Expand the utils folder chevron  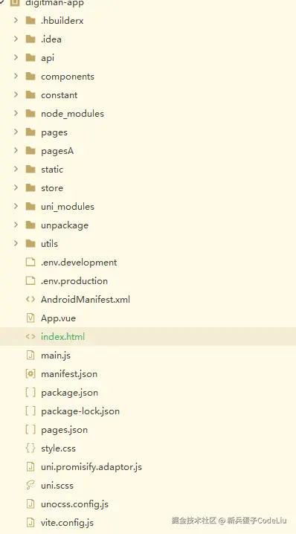click(x=16, y=243)
